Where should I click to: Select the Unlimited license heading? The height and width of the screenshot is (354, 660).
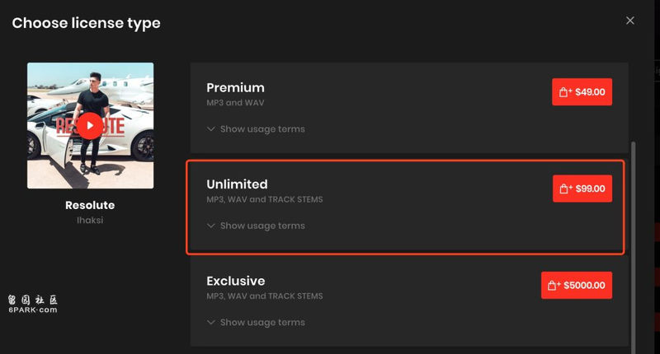pos(237,184)
